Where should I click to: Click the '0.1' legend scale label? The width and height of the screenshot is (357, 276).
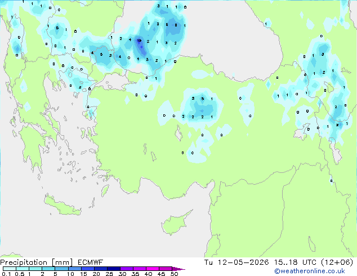tap(6, 274)
